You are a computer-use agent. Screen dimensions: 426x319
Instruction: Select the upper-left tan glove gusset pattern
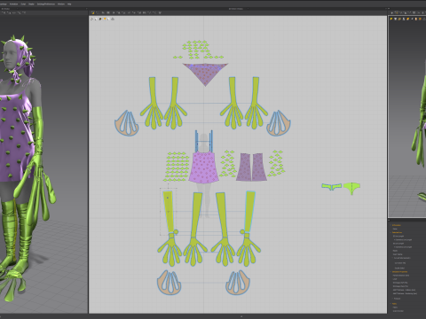(127, 123)
